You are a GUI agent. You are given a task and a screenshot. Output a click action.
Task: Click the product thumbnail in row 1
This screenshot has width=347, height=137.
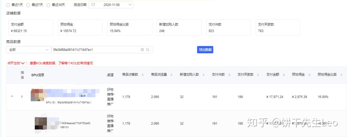(x=37, y=95)
